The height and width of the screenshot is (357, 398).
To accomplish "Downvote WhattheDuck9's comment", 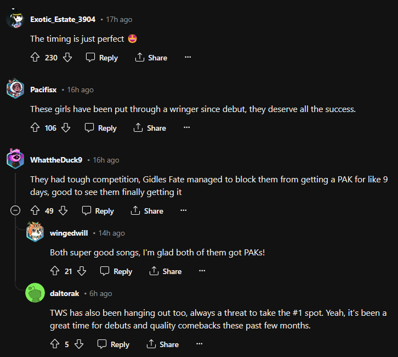I will [63, 211].
